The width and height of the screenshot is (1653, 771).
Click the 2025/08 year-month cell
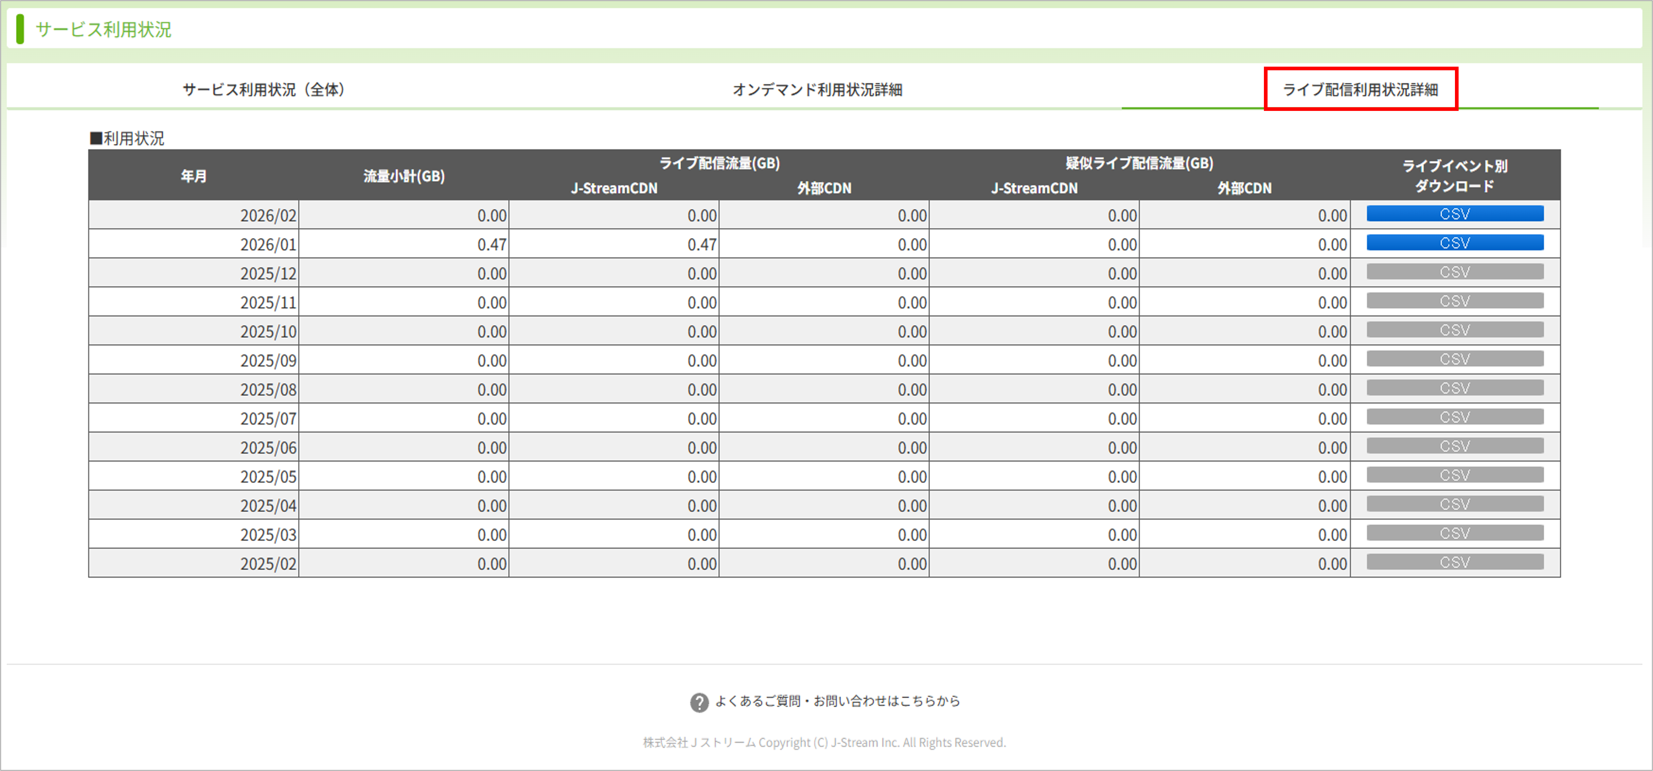pyautogui.click(x=194, y=389)
